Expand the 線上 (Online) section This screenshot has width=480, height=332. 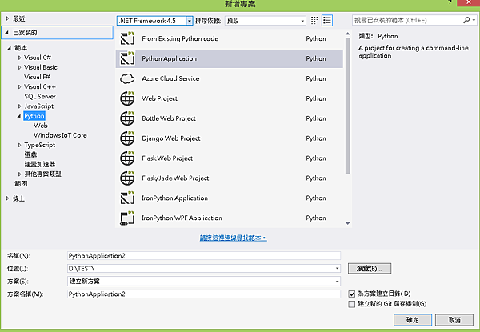[8, 198]
